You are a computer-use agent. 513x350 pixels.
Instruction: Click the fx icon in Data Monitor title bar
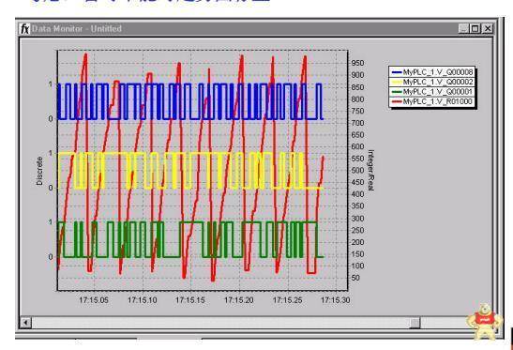(x=25, y=29)
